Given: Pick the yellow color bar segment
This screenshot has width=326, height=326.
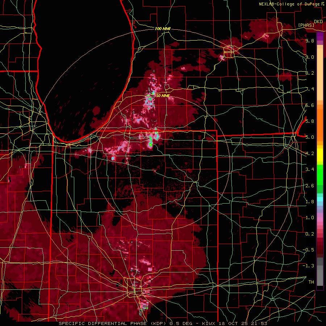Looking at the screenshot, I should point(320,155).
